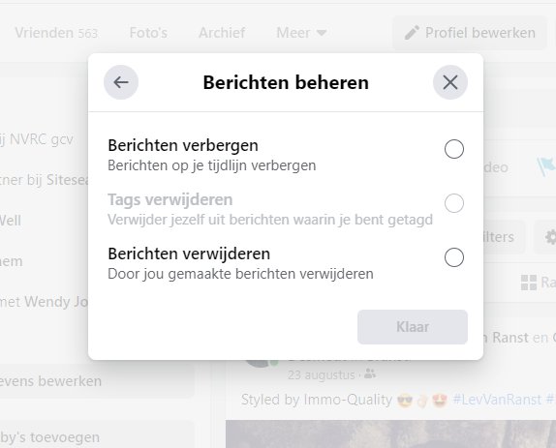Open the Archief tab

222,33
